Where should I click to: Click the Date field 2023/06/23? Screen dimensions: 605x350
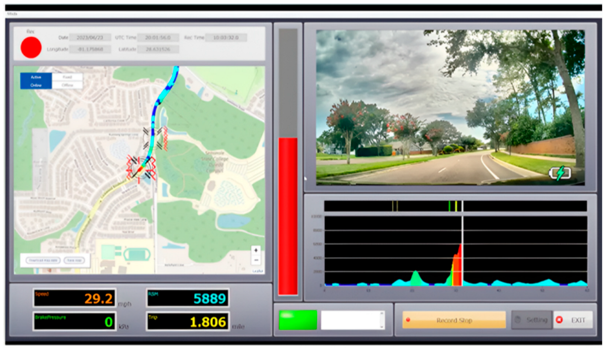tap(90, 38)
